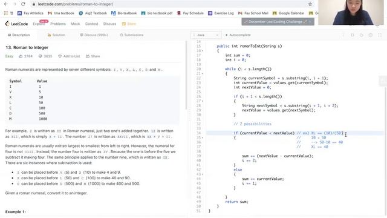Image resolution: width=387 pixels, height=218 pixels.
Task: Open the Discuss (999+) tab
Action: point(94,35)
